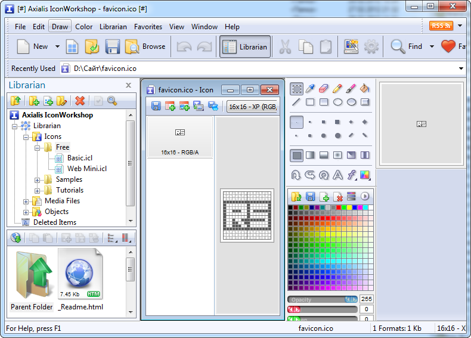Collapse the Librarian tree node
The image size is (471, 338).
click(15, 126)
